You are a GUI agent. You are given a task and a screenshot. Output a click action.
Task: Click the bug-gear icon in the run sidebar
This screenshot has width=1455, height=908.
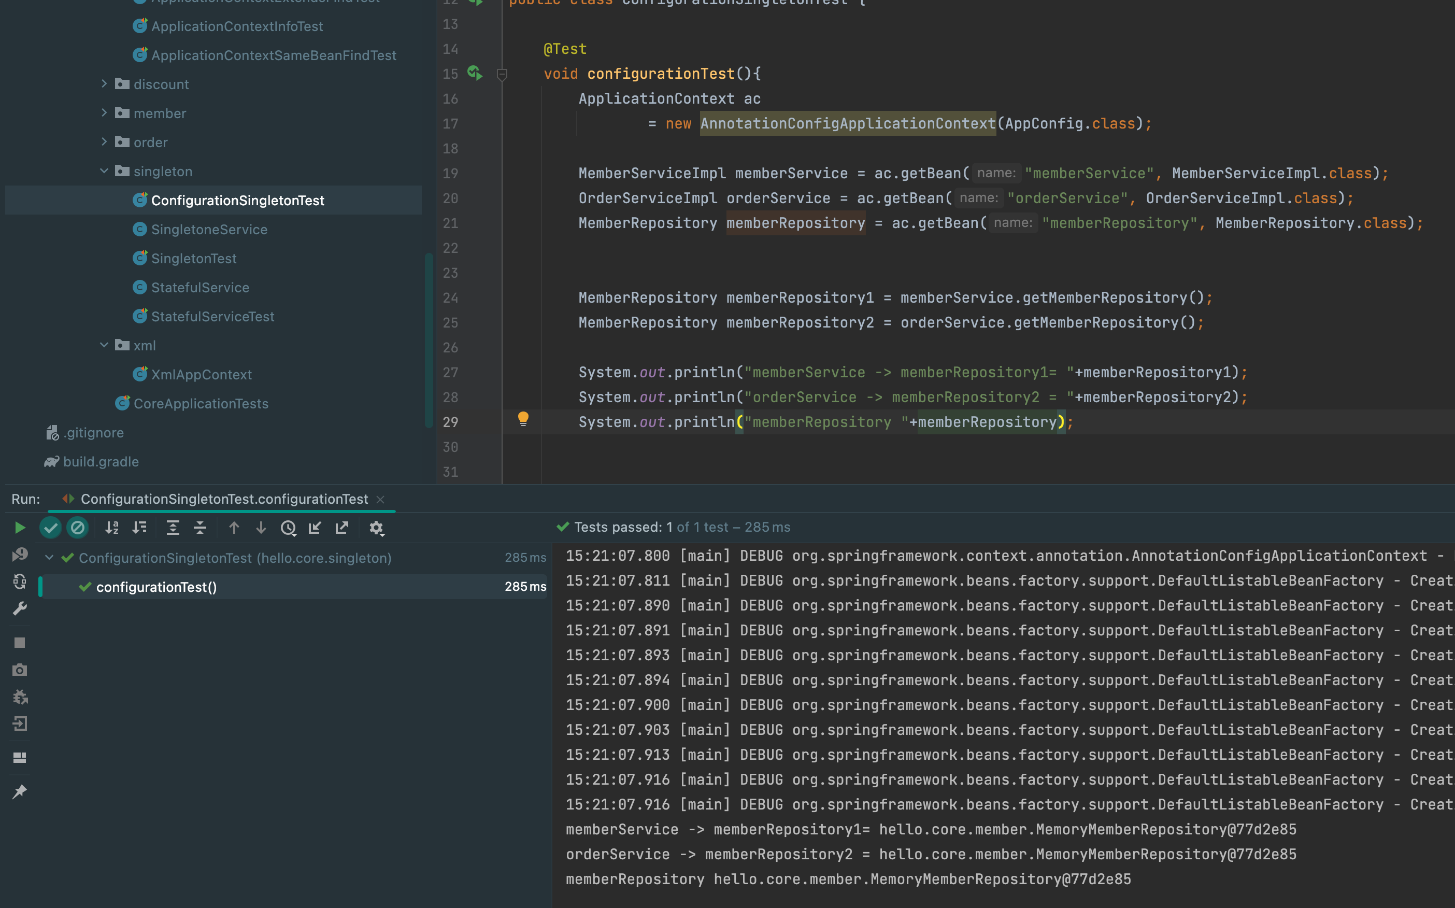20,697
